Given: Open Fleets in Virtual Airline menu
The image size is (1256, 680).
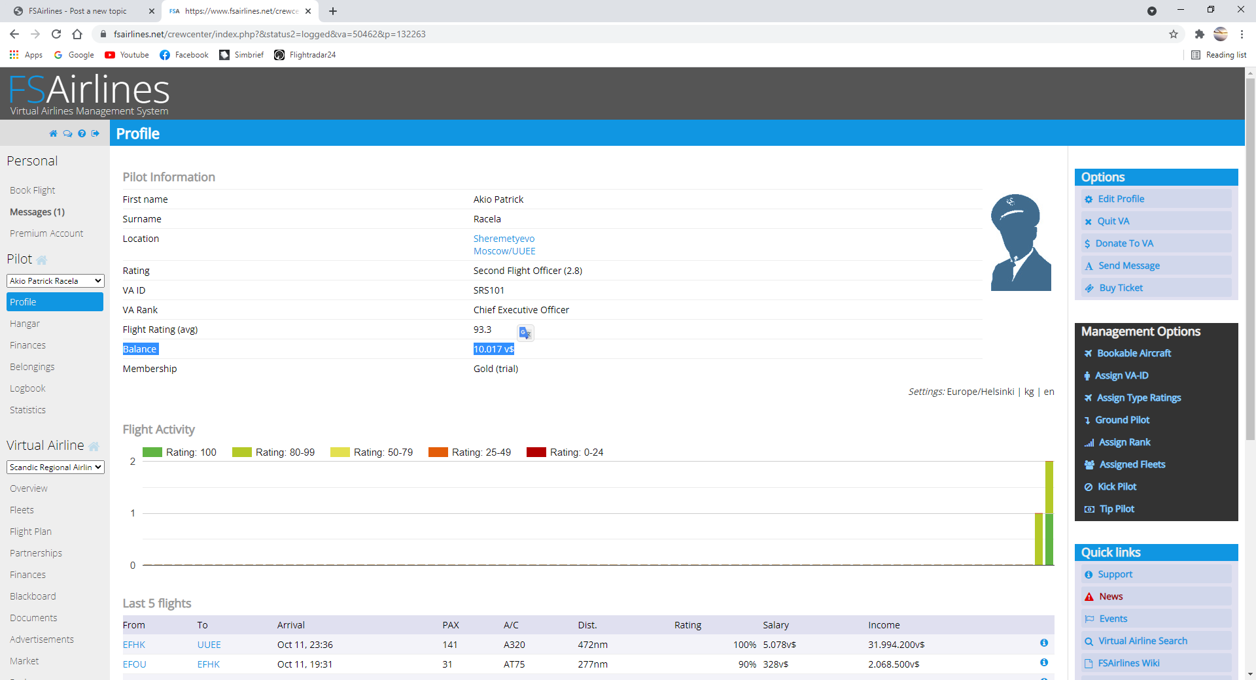Looking at the screenshot, I should tap(22, 510).
